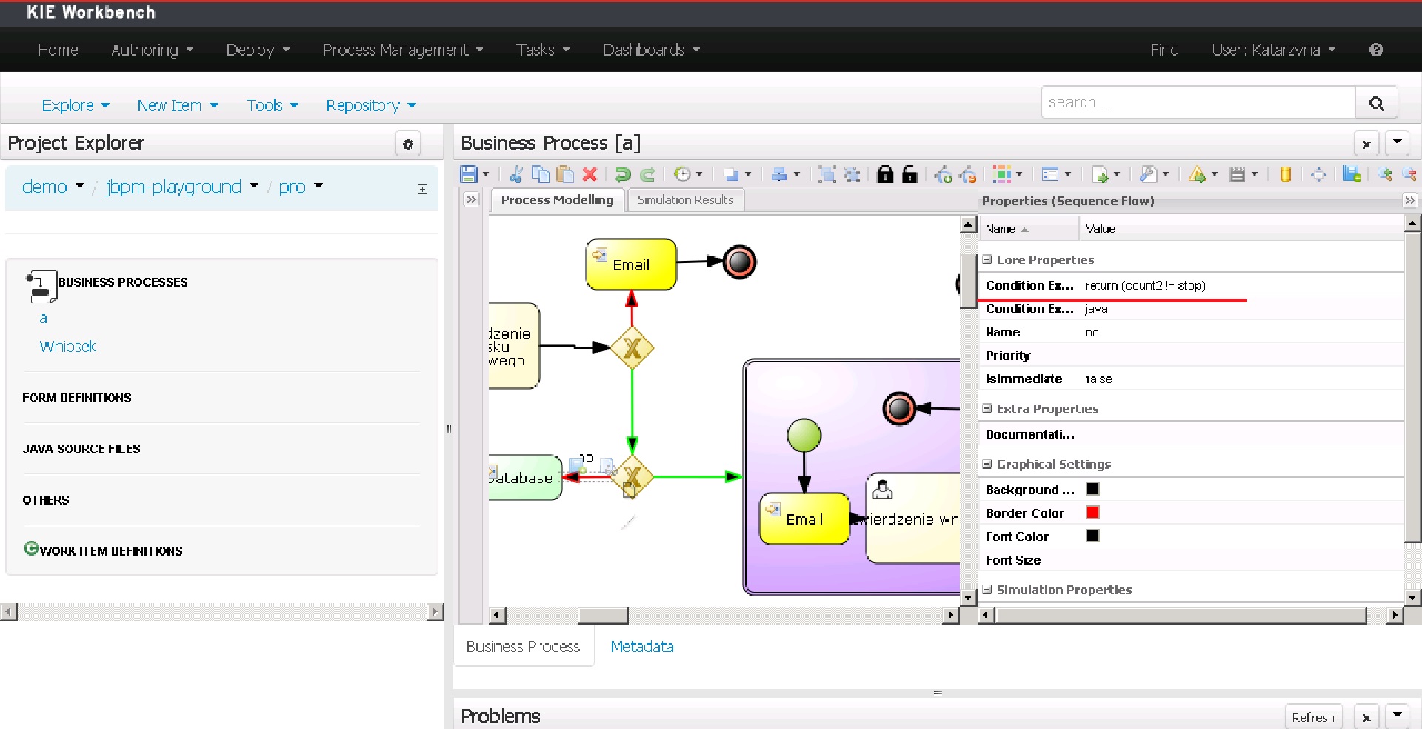1422x729 pixels.
Task: Click the Zoom in magnifier icon
Action: (x=1384, y=174)
